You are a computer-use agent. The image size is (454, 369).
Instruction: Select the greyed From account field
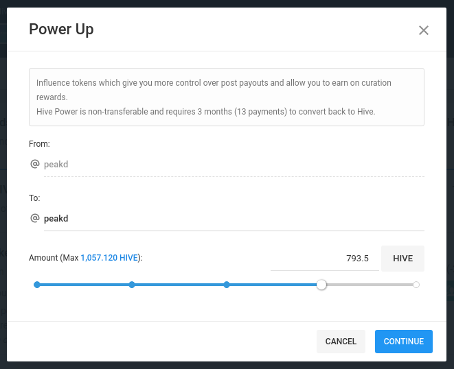[x=234, y=165]
